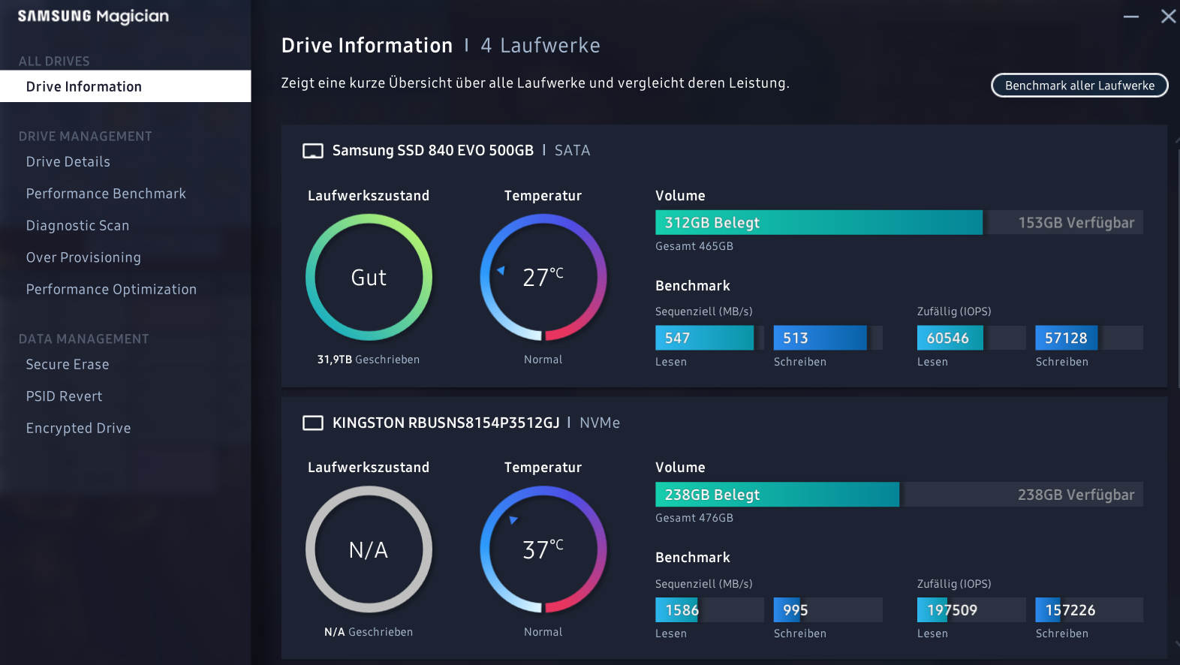The height and width of the screenshot is (665, 1180).
Task: Open Secure Erase page
Action: pyautogui.click(x=68, y=365)
